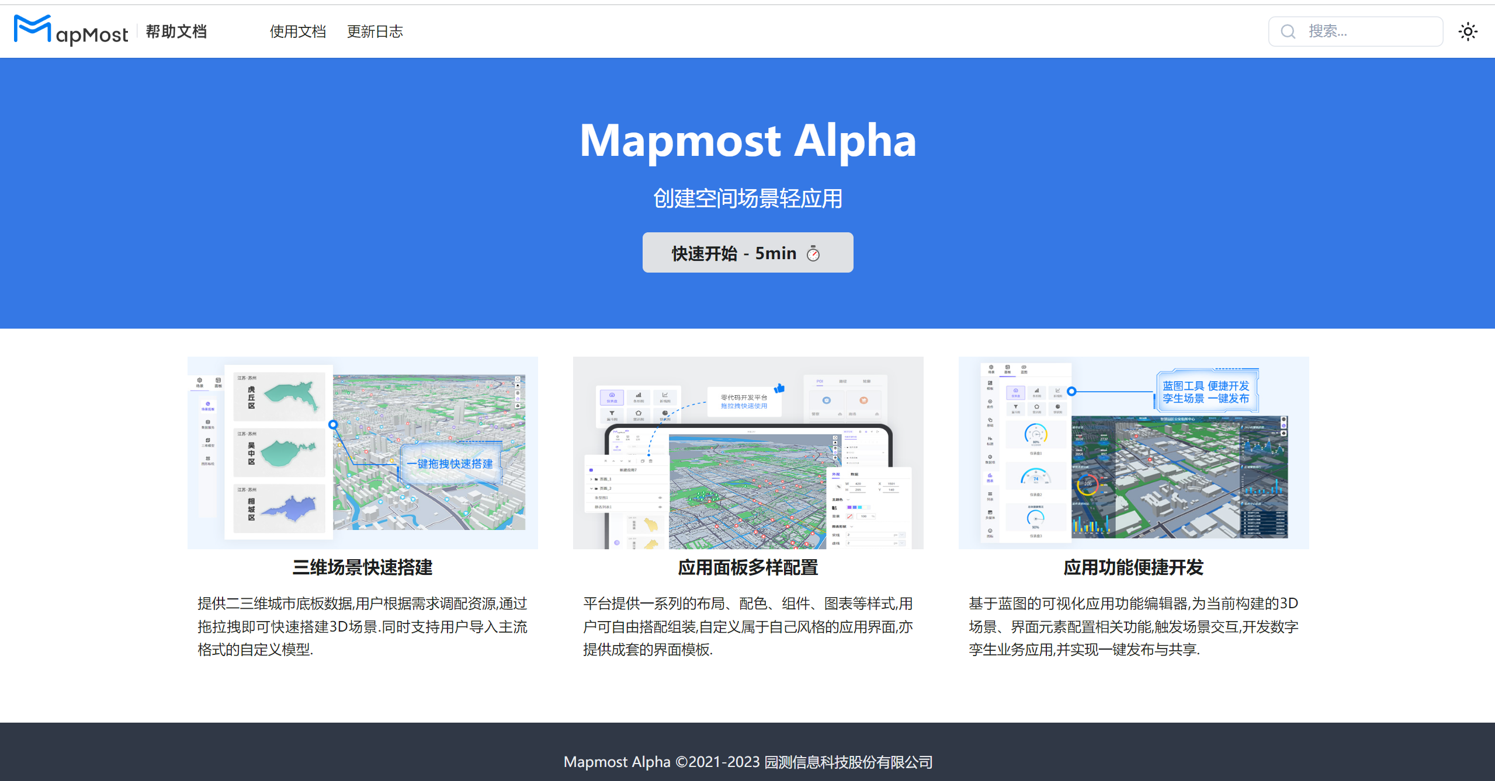Click the 三维场景快速搭建 heading
1495x781 pixels.
[362, 567]
